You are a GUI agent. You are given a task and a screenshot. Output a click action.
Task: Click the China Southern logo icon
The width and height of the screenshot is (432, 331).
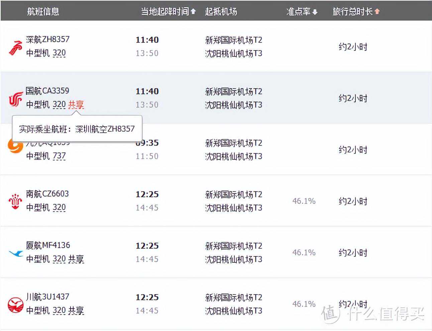(15, 202)
